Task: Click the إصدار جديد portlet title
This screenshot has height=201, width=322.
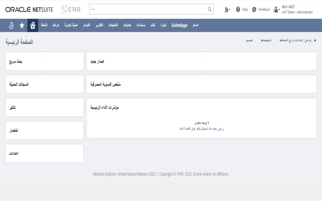Action: 97,61
